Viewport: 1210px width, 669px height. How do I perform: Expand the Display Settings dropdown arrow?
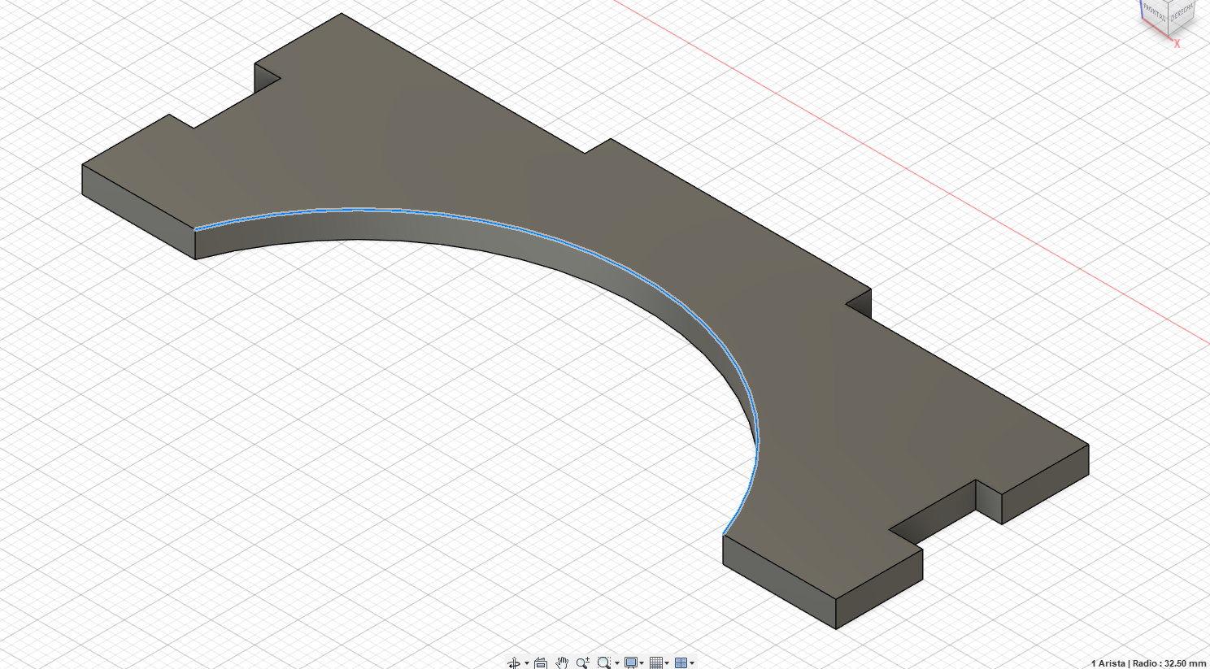[642, 663]
